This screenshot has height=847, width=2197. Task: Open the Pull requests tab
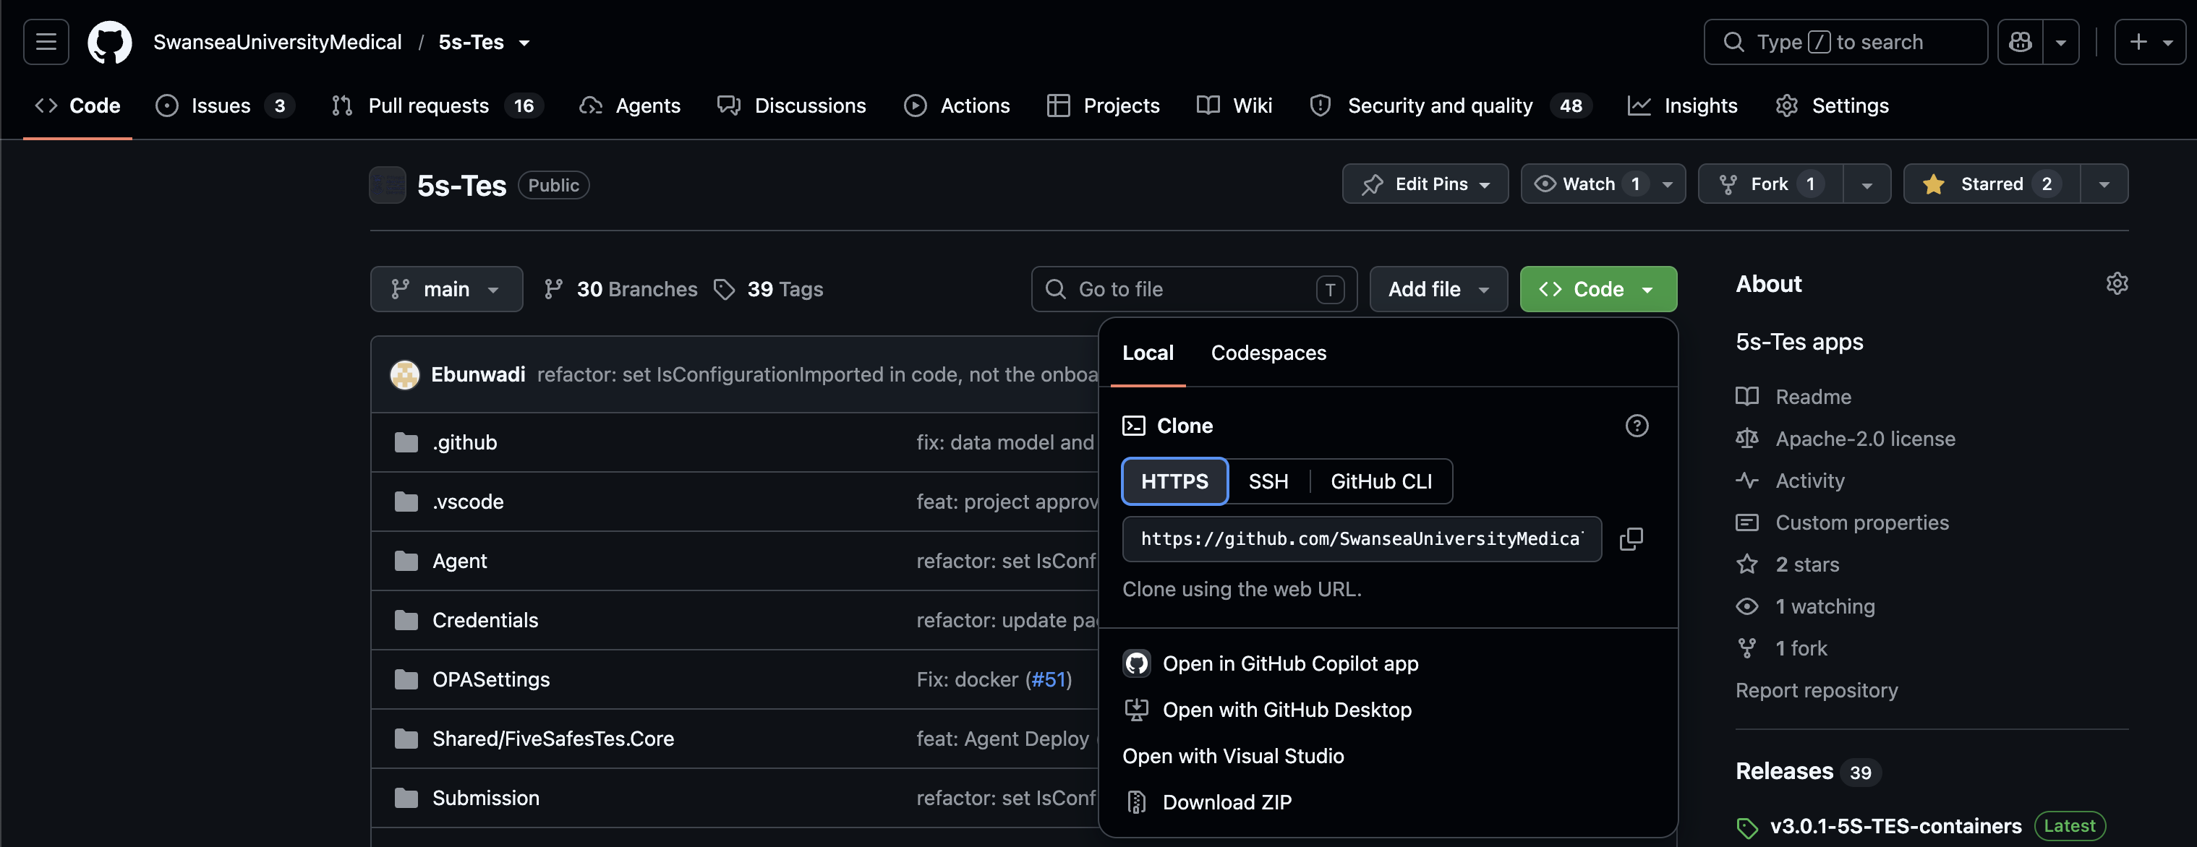pos(438,106)
